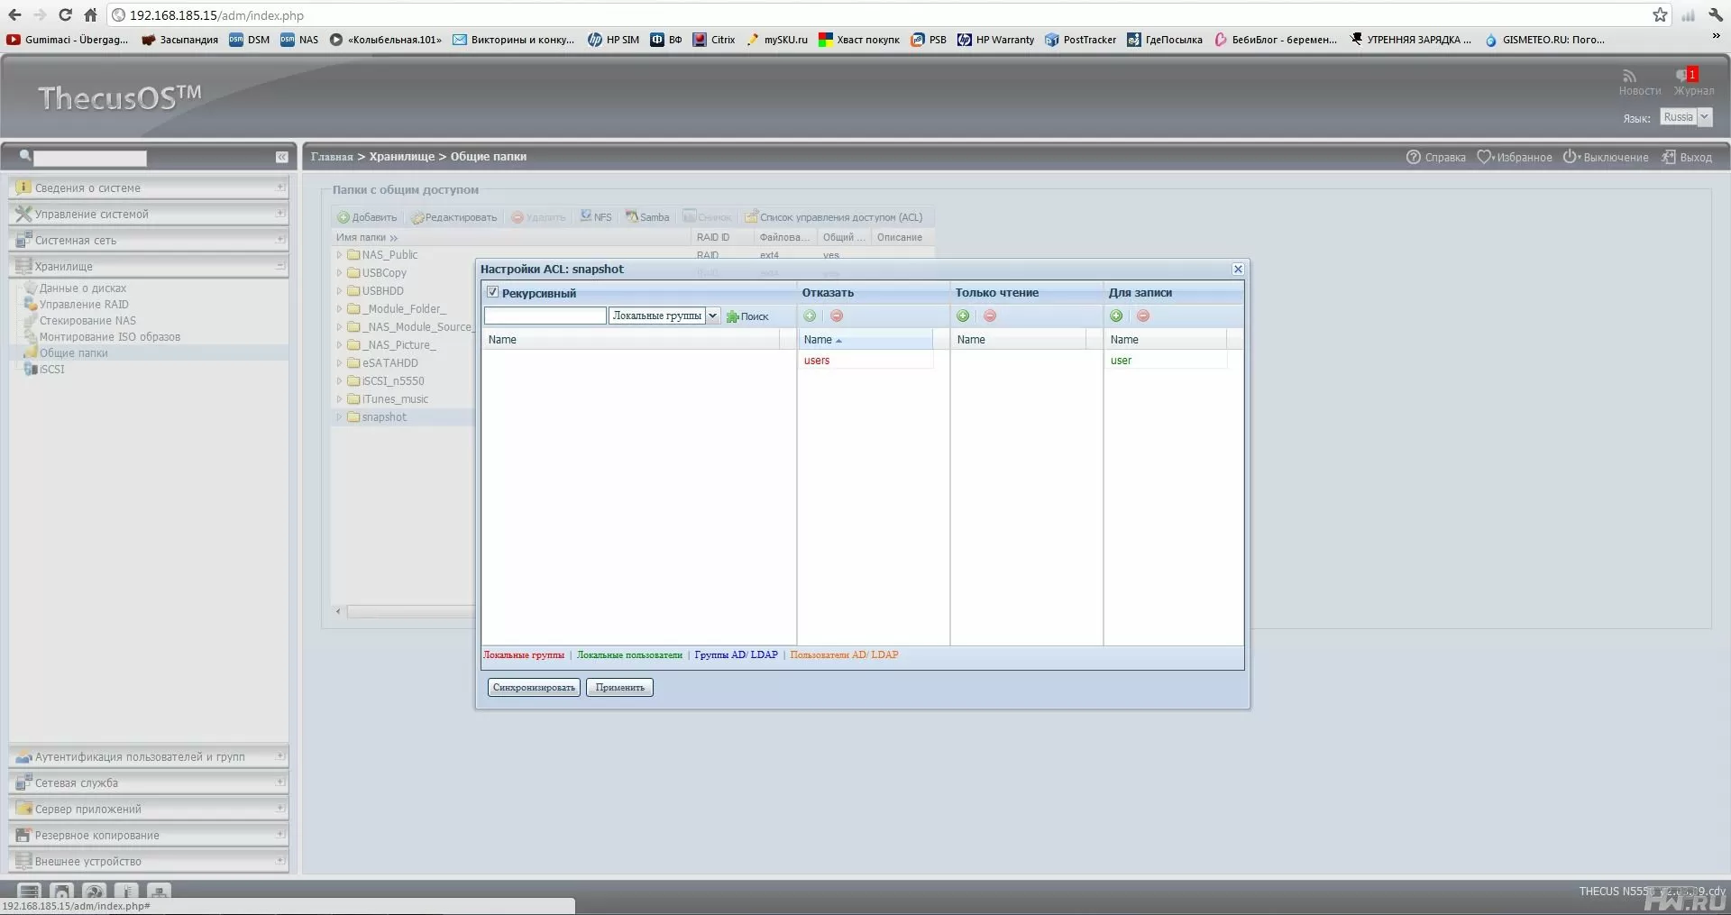1731x915 pixels.
Task: Open Справка help link
Action: tap(1436, 157)
